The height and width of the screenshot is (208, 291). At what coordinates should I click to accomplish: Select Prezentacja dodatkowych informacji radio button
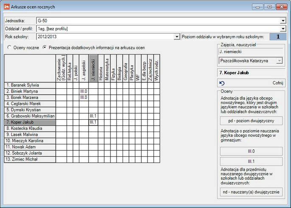[x=45, y=48]
